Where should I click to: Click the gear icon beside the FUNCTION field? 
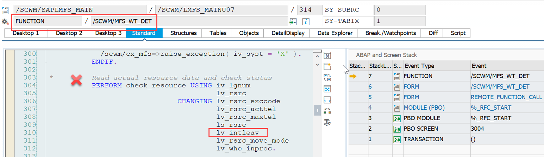(x=5, y=21)
